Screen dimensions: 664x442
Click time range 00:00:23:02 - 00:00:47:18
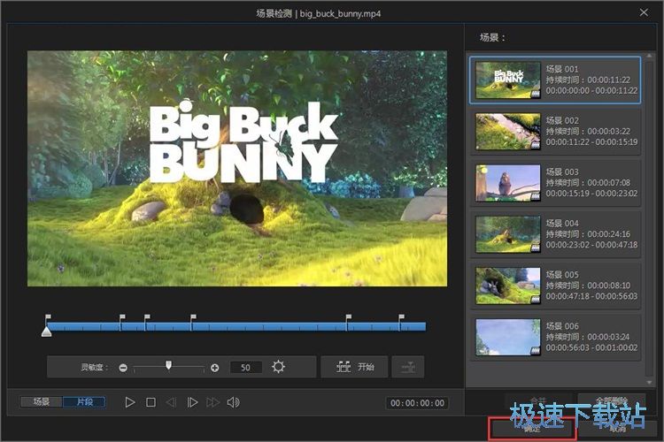(x=591, y=245)
